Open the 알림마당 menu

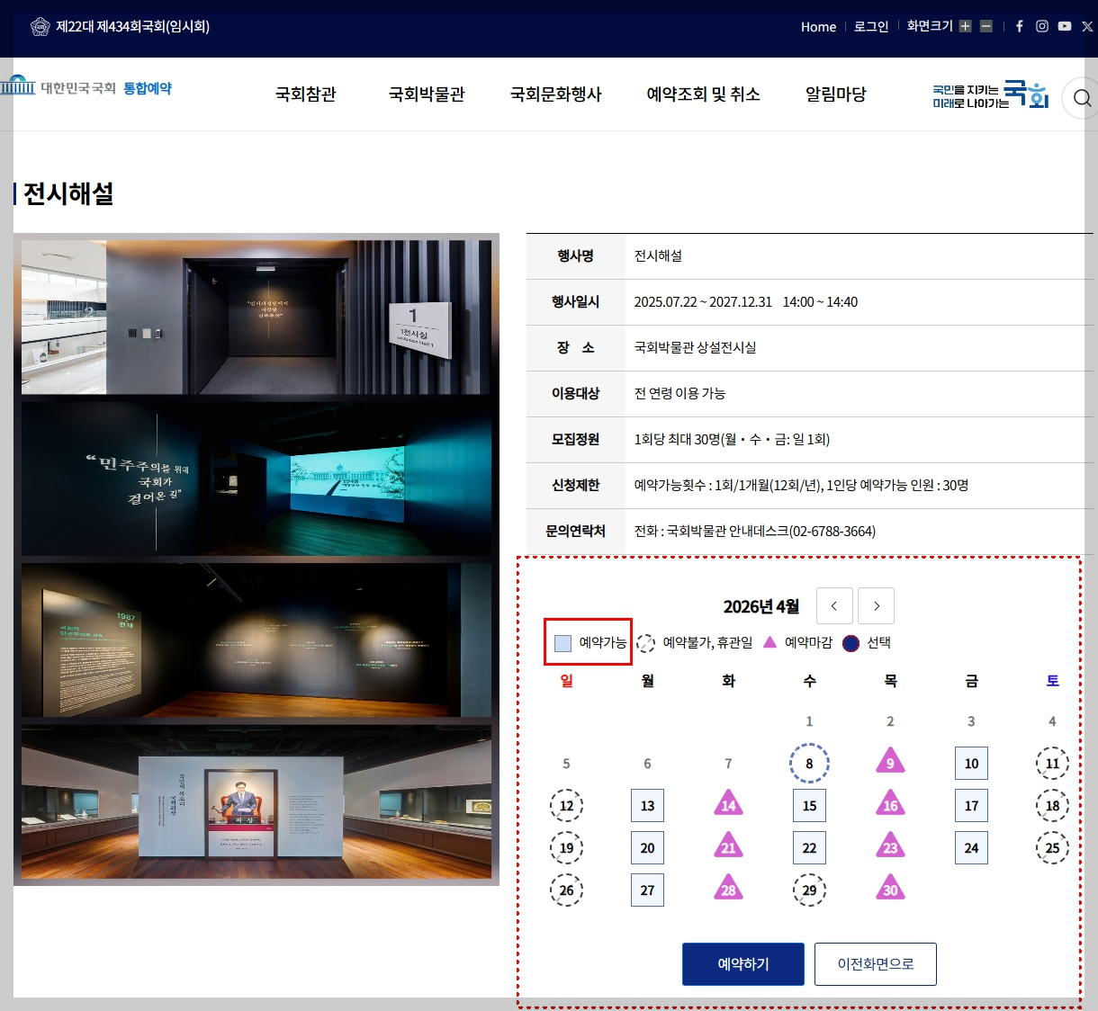point(835,94)
